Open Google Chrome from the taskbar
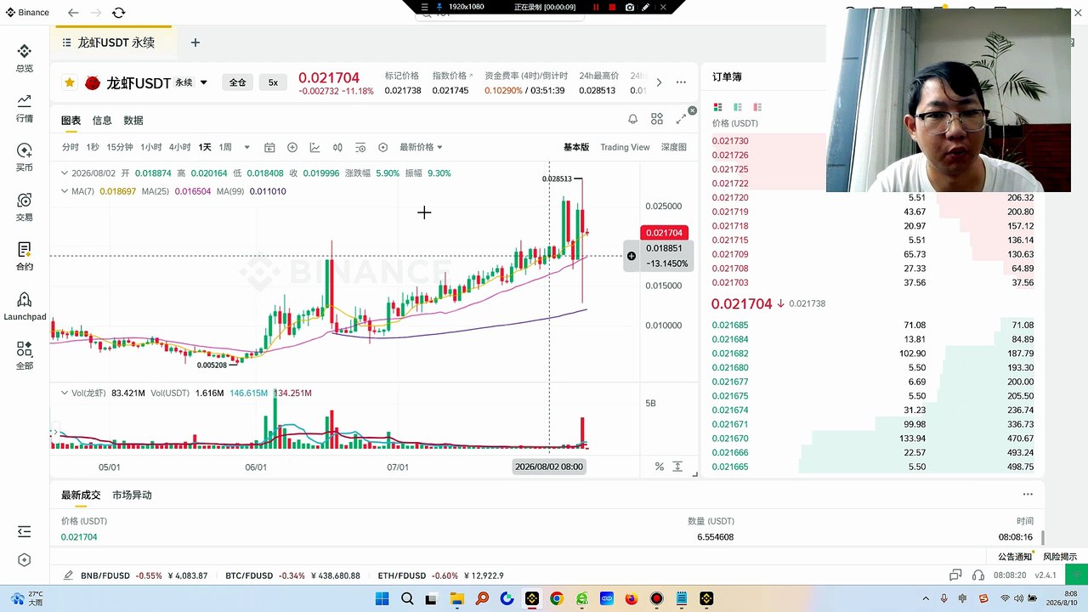Image resolution: width=1088 pixels, height=612 pixels. coord(557,598)
